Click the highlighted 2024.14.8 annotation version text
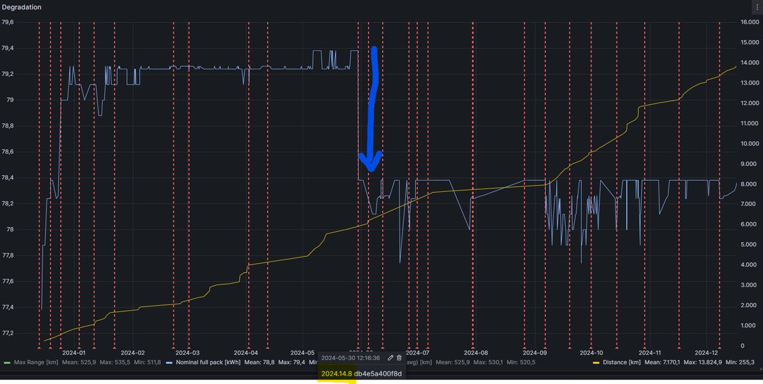Viewport: 763px width, 384px height. click(x=337, y=374)
